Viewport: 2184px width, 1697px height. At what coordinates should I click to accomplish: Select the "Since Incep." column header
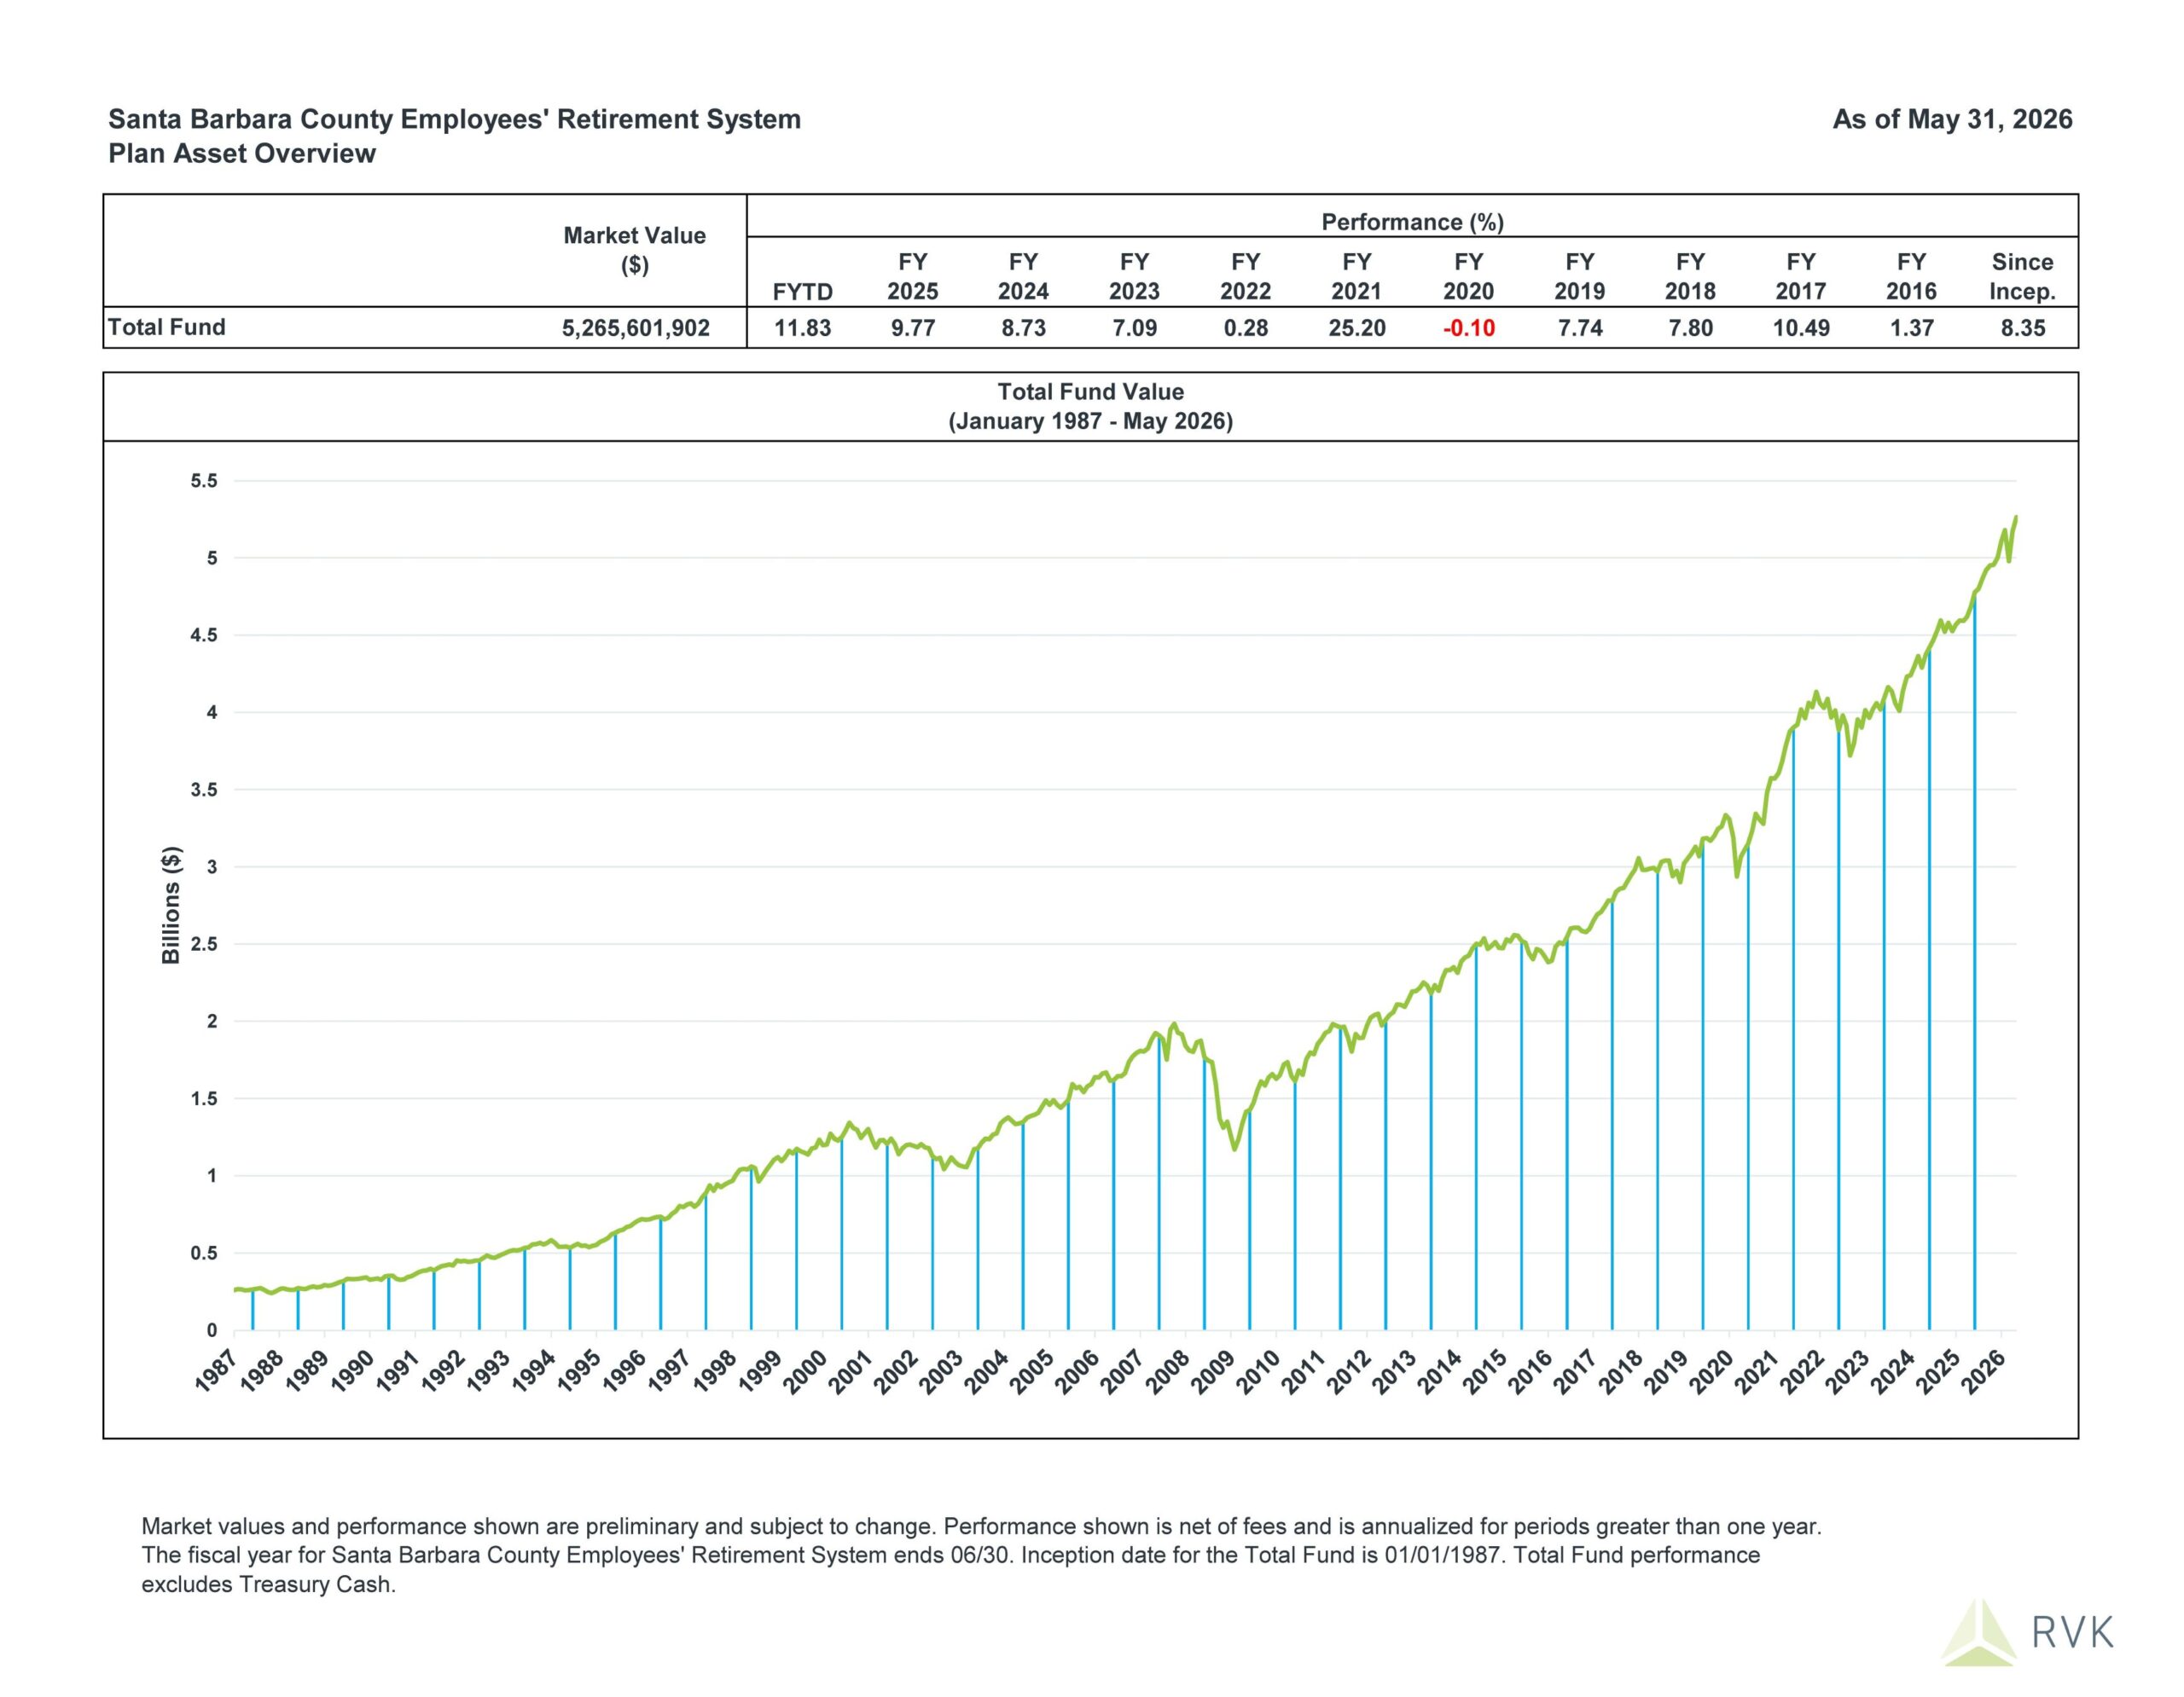tap(2022, 277)
